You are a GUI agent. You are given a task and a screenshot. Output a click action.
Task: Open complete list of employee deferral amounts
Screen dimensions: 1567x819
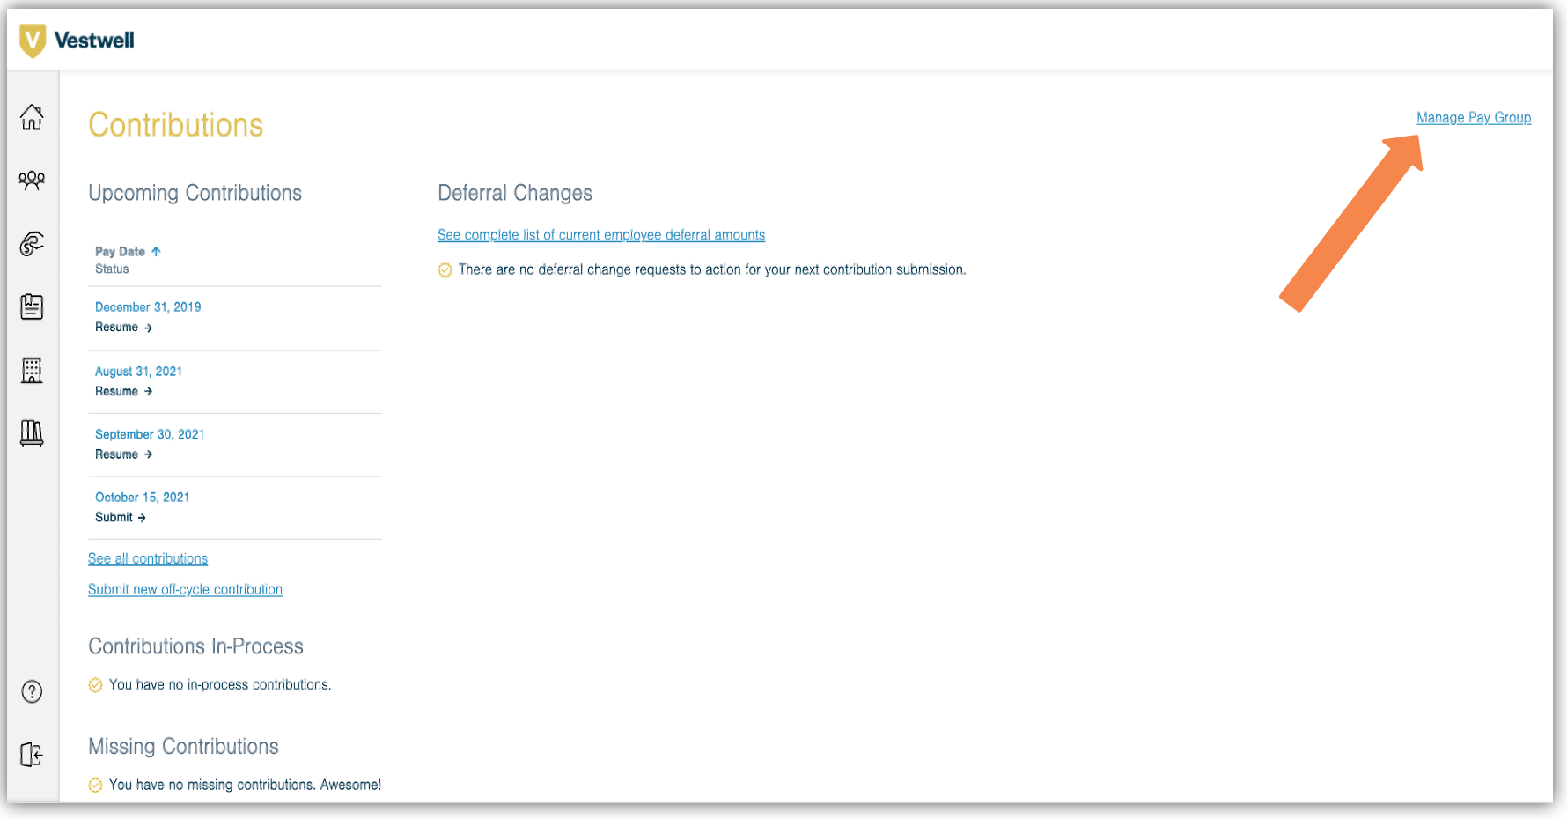(601, 235)
